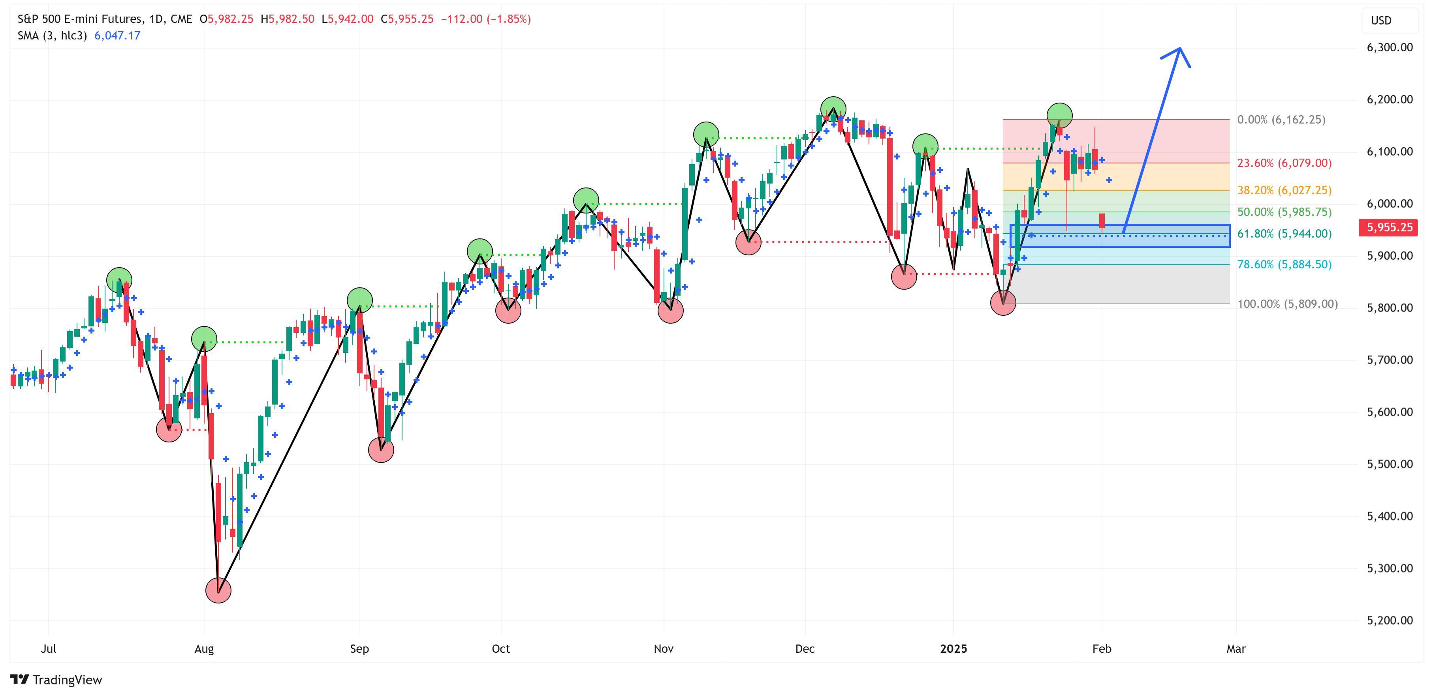Click the 2025 label on time axis
This screenshot has width=1433, height=697.
[953, 648]
